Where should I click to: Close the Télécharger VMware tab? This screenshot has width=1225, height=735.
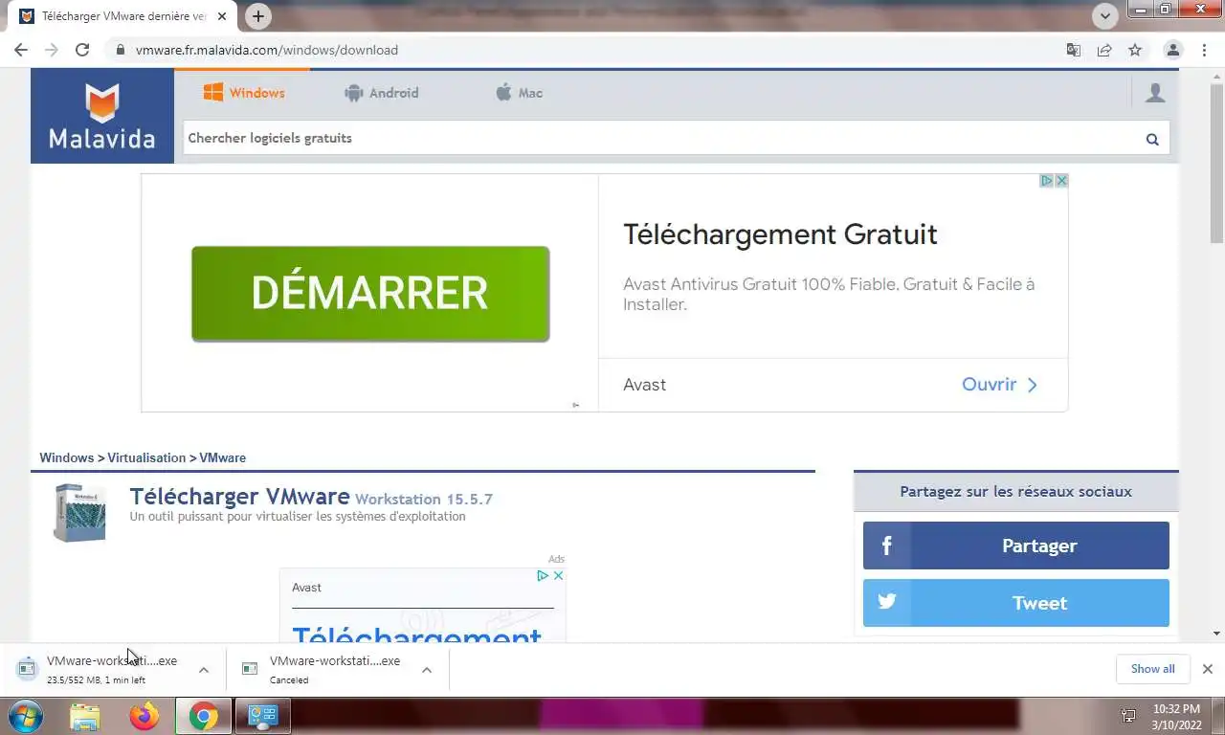point(223,16)
